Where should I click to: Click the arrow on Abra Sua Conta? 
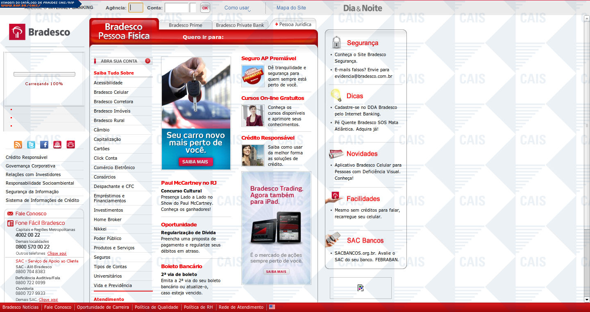pyautogui.click(x=147, y=61)
